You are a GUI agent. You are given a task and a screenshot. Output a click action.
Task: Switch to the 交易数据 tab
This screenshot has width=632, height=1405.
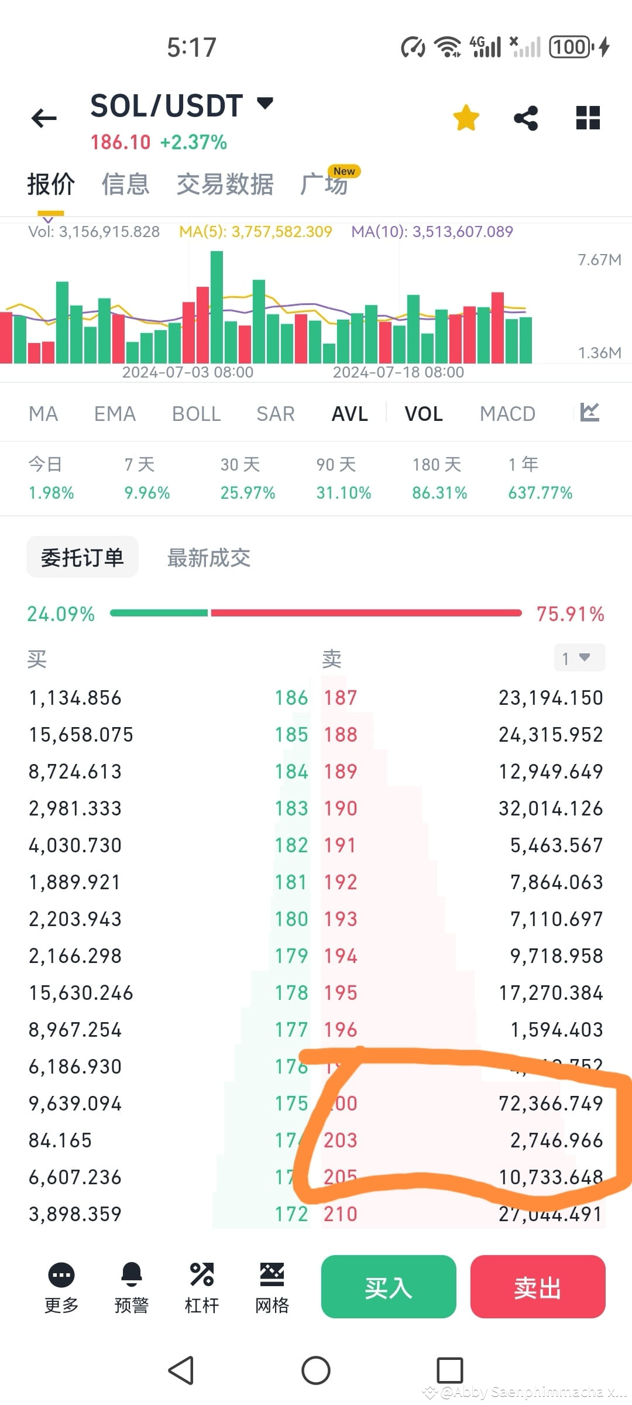(x=225, y=184)
